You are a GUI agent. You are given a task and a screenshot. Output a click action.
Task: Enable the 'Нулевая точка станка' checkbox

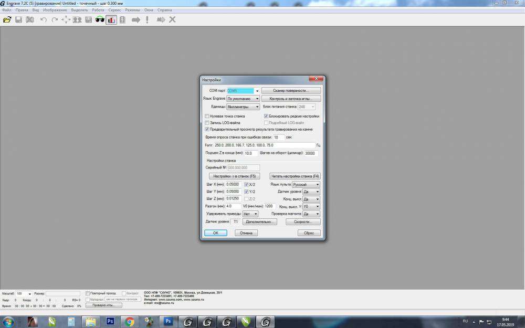click(x=206, y=116)
